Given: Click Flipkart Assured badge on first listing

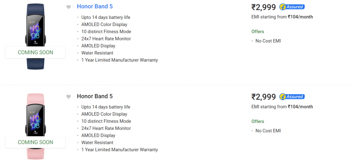Looking at the screenshot, I should [x=292, y=7].
